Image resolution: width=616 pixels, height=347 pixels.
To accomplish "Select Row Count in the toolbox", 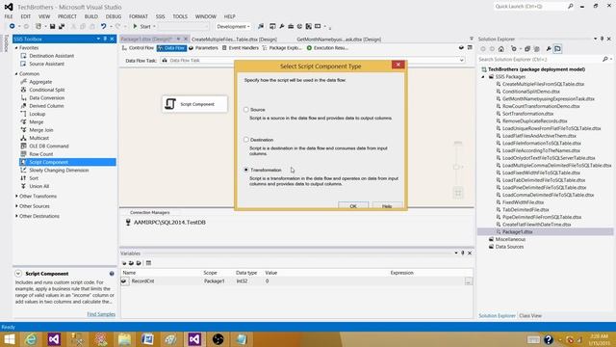I will (40, 154).
